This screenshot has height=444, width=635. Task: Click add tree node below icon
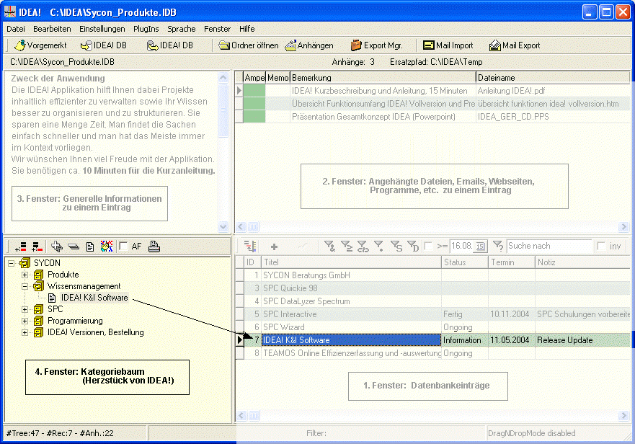[x=21, y=247]
